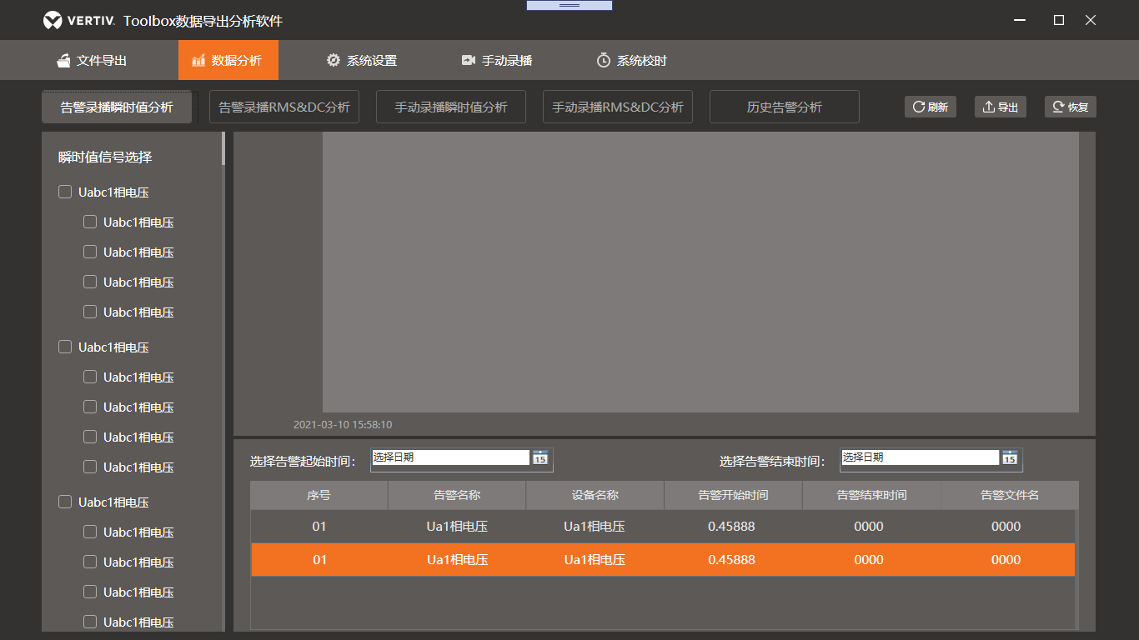Open the 系统设置 tab
The height and width of the screenshot is (640, 1139).
point(362,60)
